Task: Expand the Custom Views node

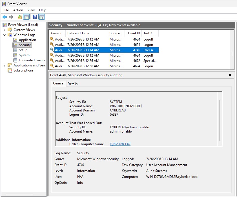Action: pos(5,30)
